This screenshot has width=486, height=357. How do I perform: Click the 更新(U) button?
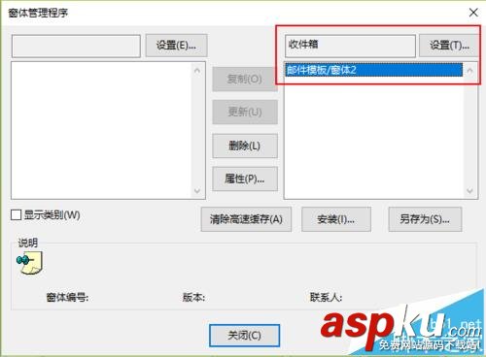coord(245,112)
